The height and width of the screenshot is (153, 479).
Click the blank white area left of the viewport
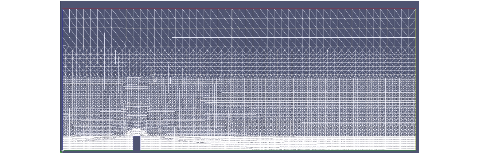[30, 76]
